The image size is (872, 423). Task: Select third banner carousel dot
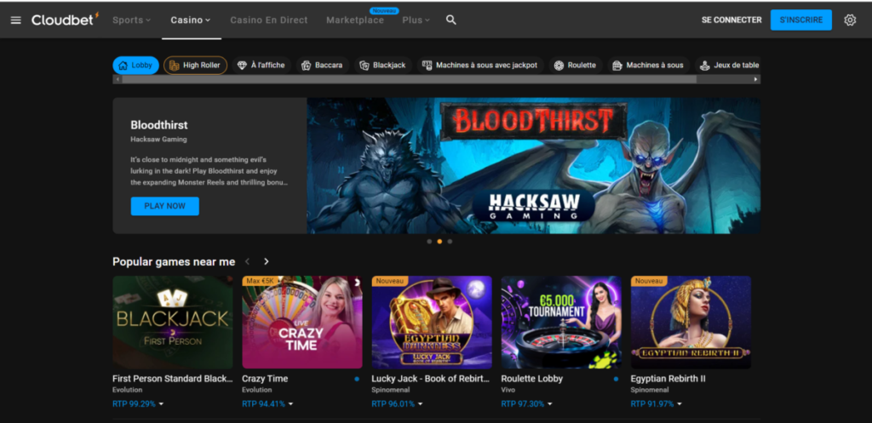450,242
